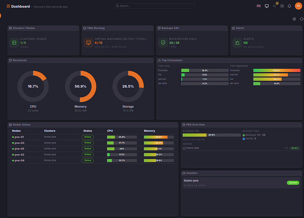
Task: Click the task list icon in header
Action: pos(282,6)
